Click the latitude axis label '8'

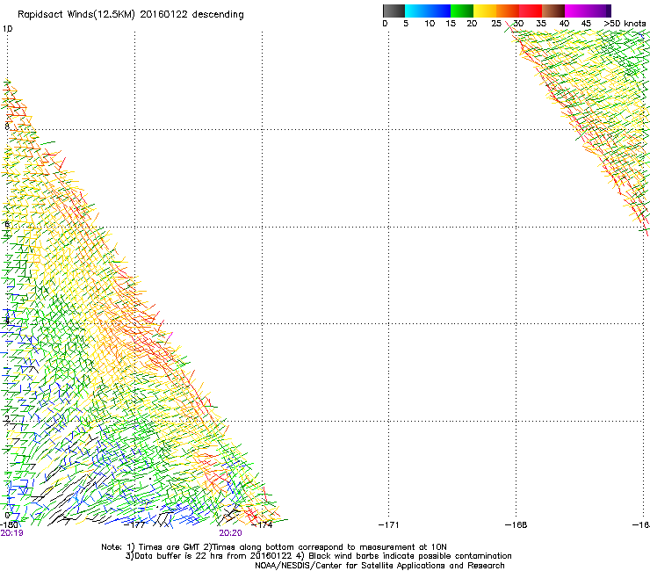point(7,126)
